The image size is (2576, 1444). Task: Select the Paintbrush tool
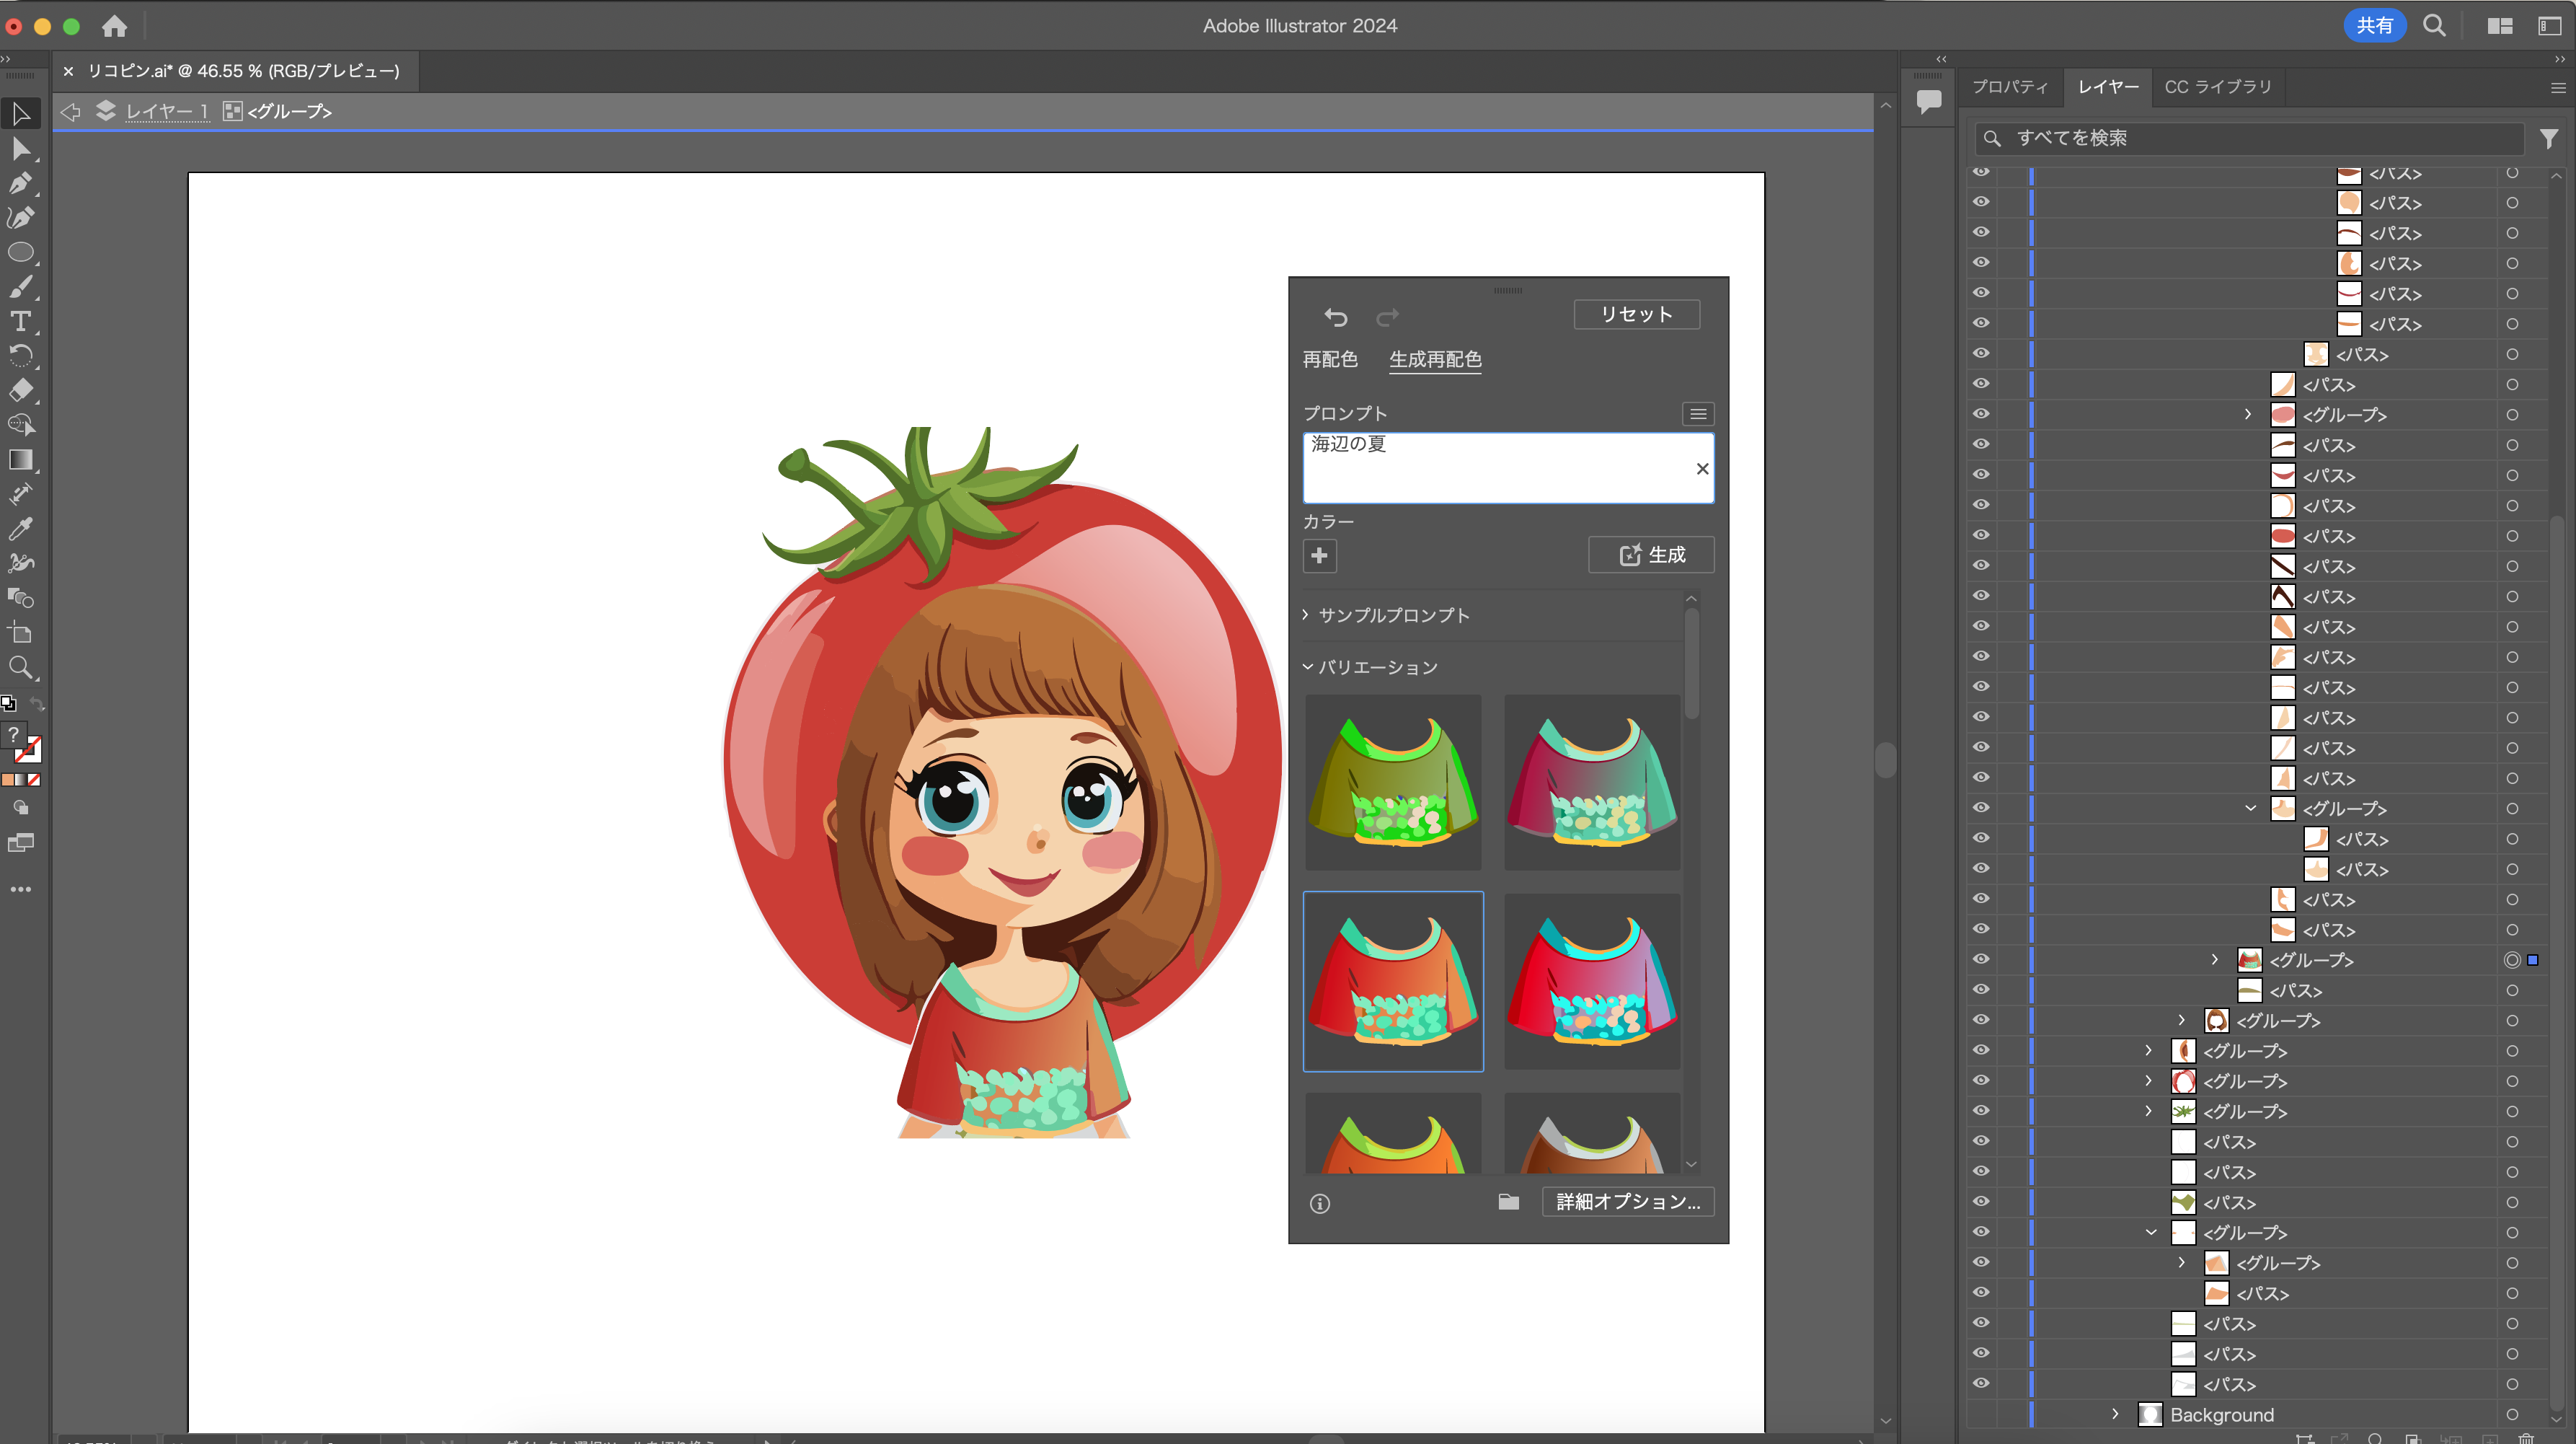pos(21,287)
